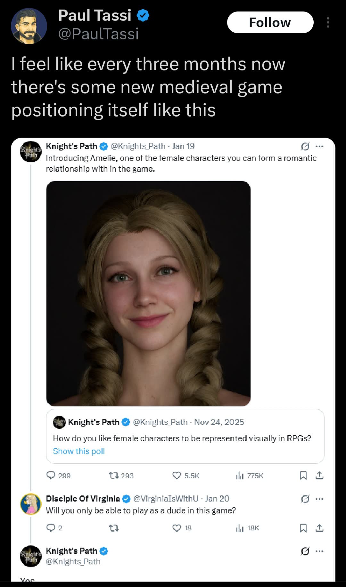Repost the Amelie post with 293 reposts

[x=121, y=476]
